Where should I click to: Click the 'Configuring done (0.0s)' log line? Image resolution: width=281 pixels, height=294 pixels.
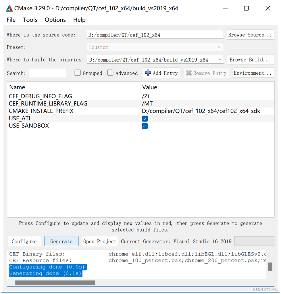(x=48, y=267)
